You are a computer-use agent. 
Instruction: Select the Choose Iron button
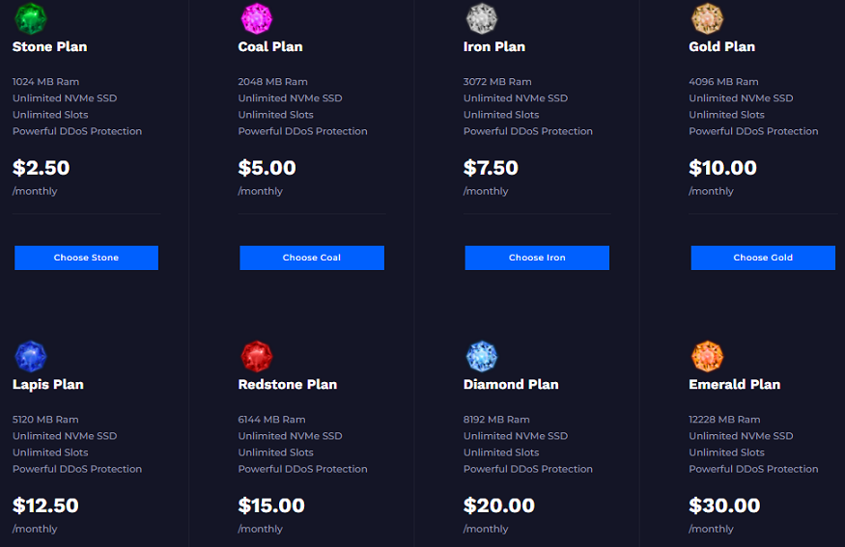point(537,258)
